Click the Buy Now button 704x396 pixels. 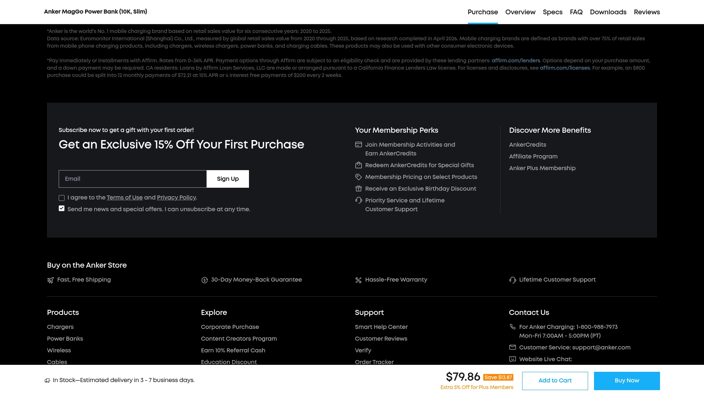(x=627, y=381)
